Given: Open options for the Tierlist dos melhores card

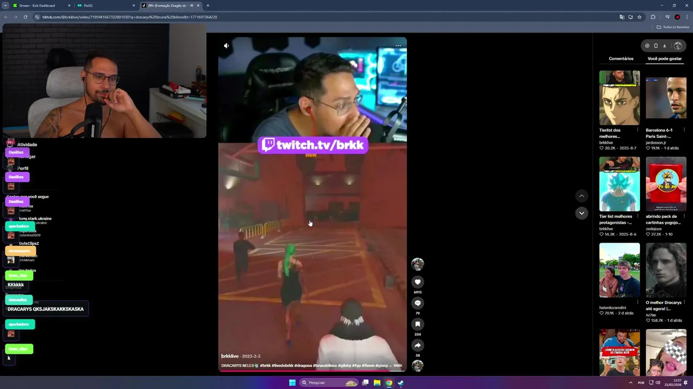Looking at the screenshot, I should coord(637,130).
